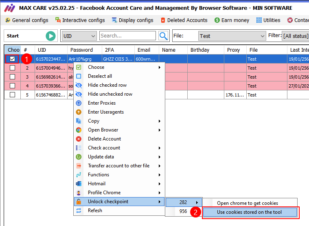The image size is (309, 226).
Task: Click the green Start play icon
Action: [x=50, y=36]
